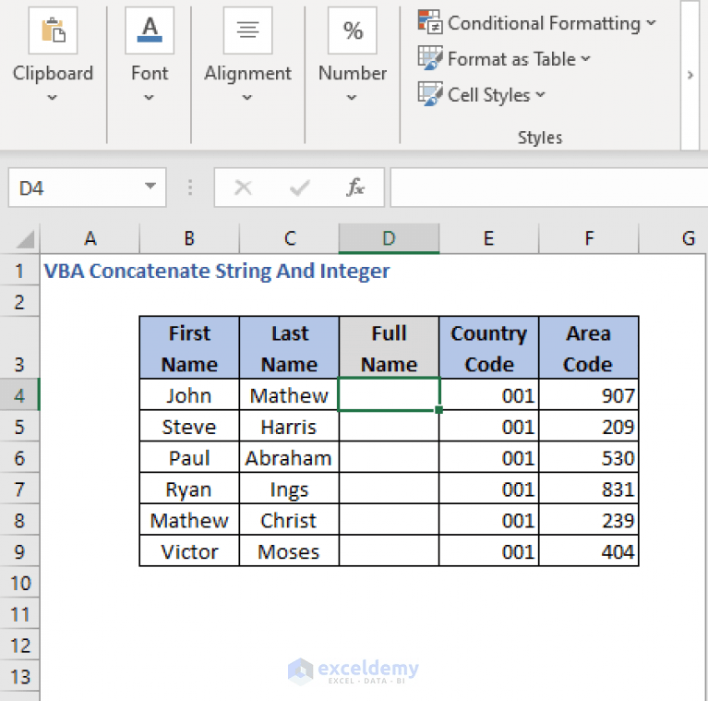708x701 pixels.
Task: Select the empty Full Name cell for Victor
Action: tap(390, 550)
